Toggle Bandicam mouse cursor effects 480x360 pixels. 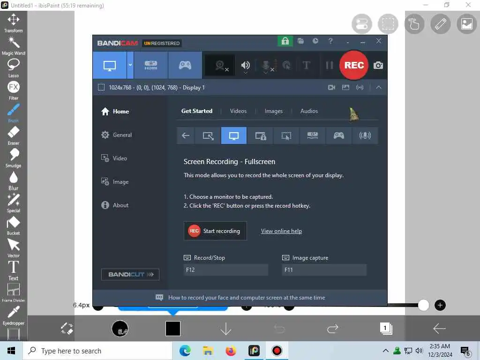coord(286,65)
